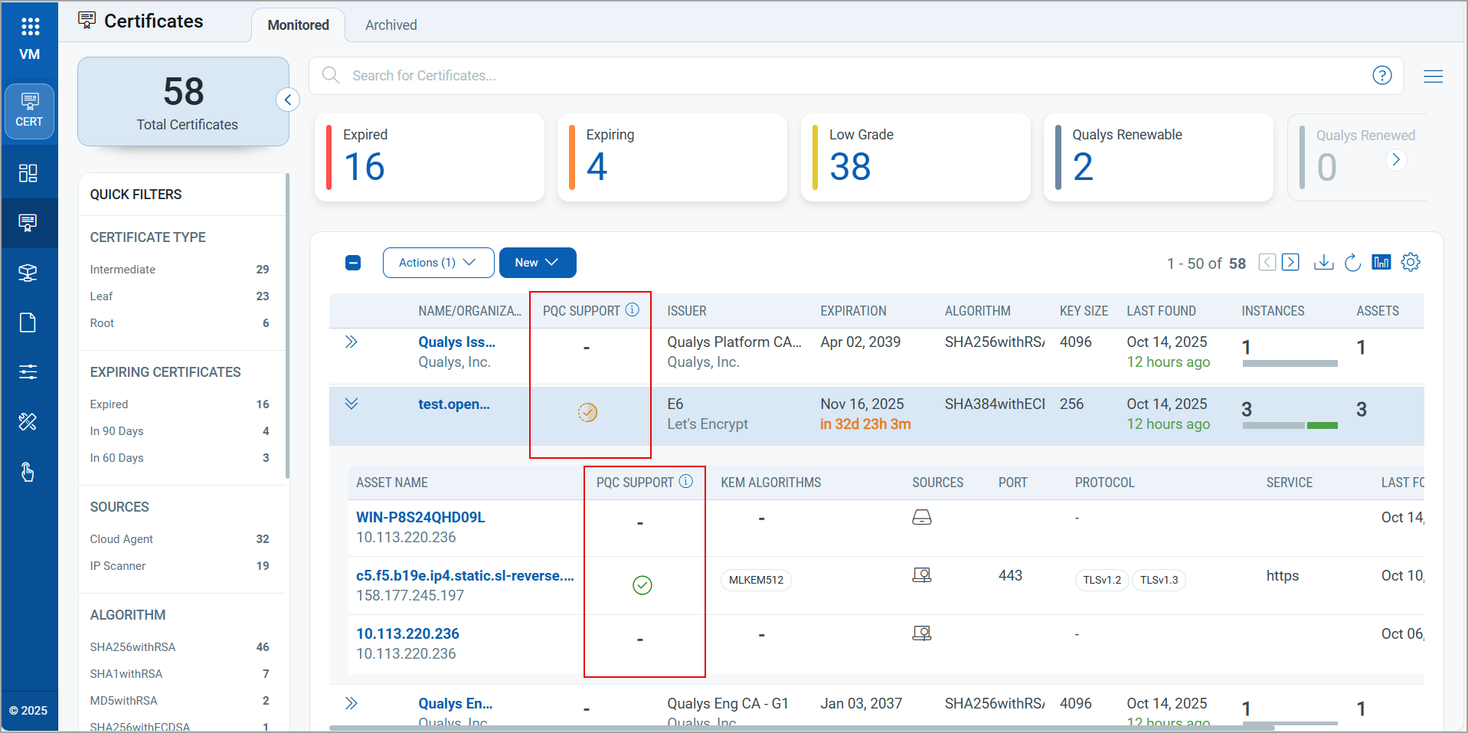Open the Actions (1) dropdown

(x=437, y=263)
